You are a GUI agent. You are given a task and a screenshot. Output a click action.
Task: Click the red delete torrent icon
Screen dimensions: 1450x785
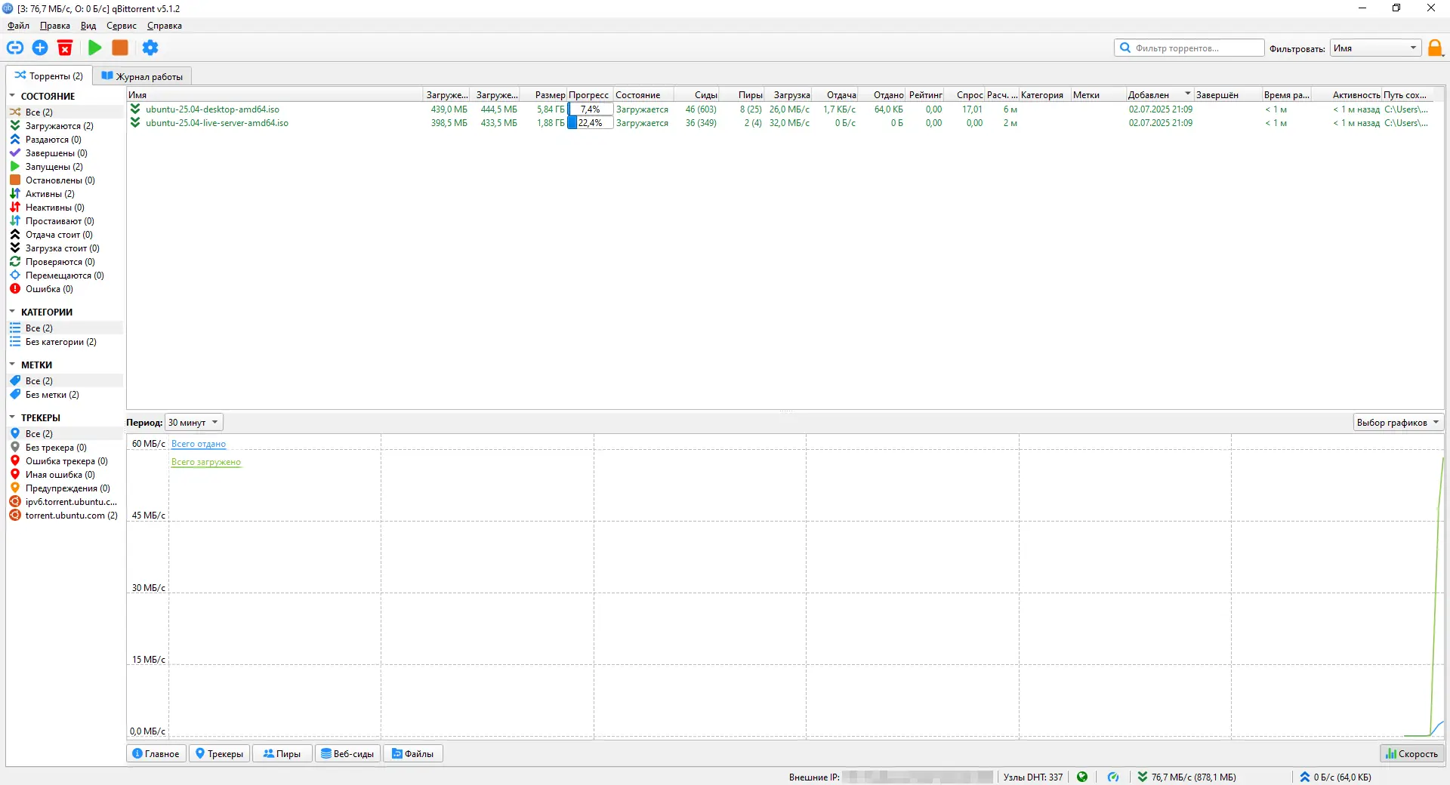(65, 48)
